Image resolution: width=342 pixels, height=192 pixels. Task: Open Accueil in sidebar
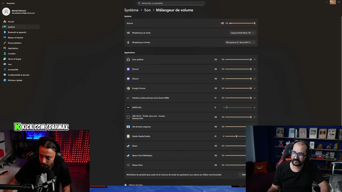pos(21,22)
